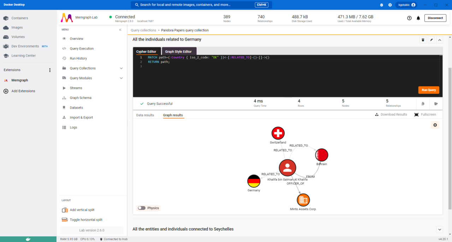
Task: Save results with the folder icon
Action: [436, 103]
